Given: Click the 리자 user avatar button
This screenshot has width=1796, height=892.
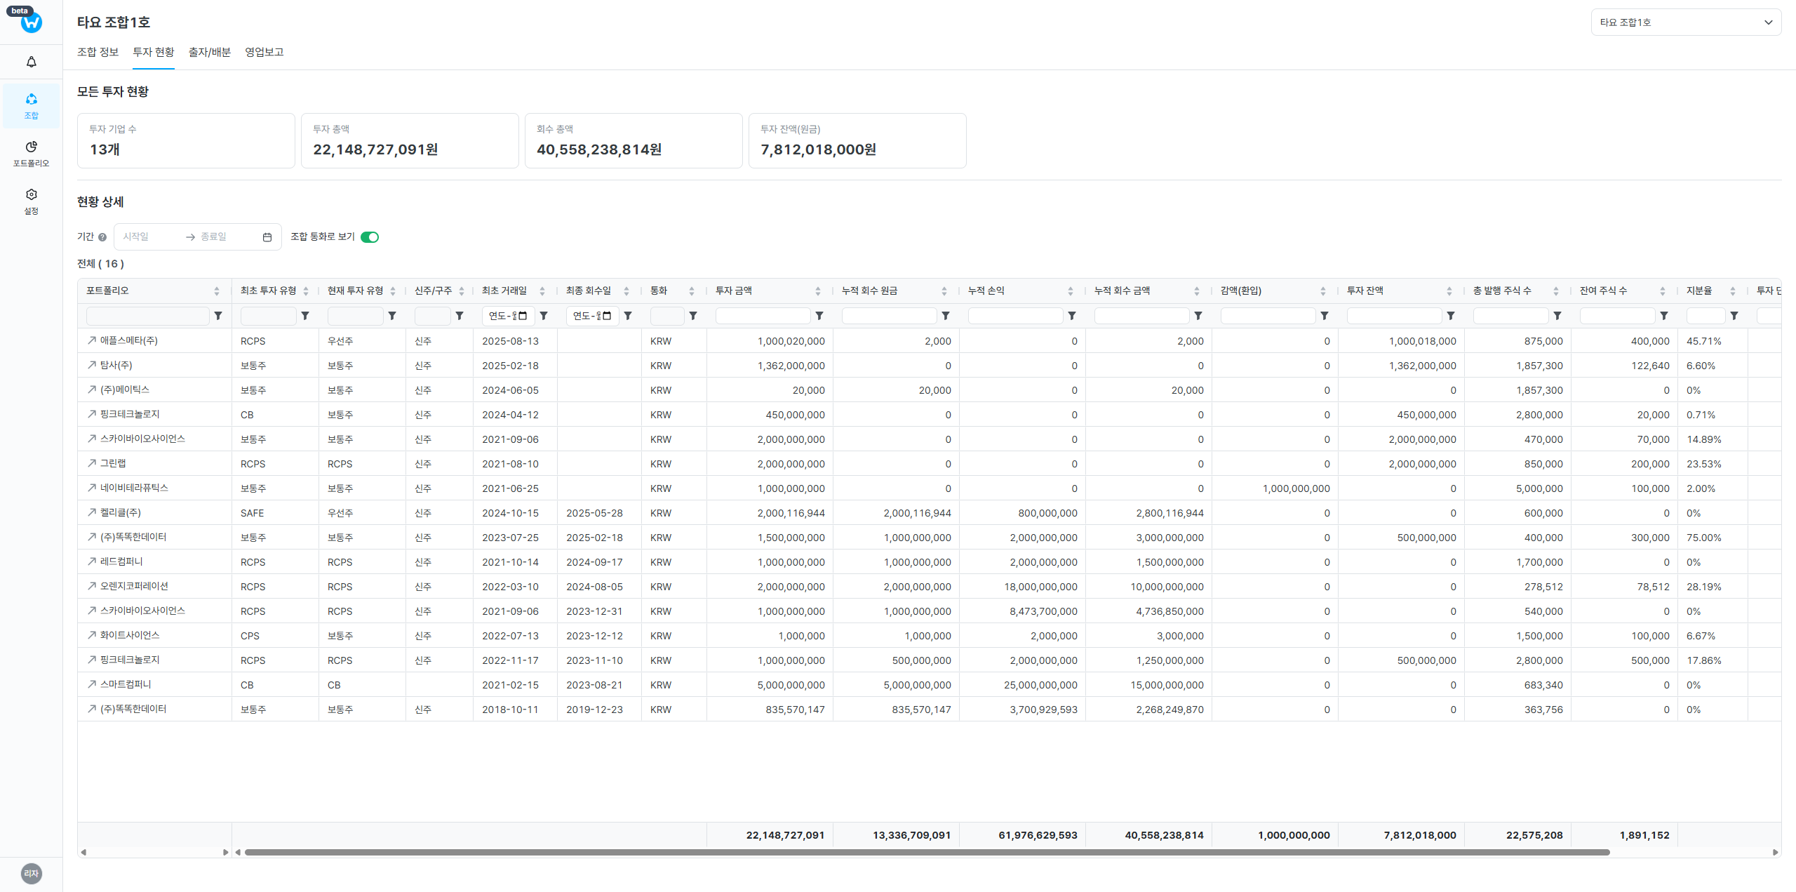Looking at the screenshot, I should [31, 874].
